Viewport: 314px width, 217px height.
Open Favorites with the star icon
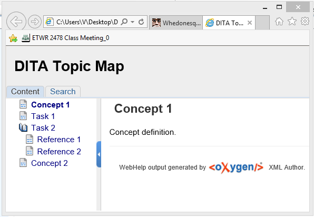coord(292,21)
